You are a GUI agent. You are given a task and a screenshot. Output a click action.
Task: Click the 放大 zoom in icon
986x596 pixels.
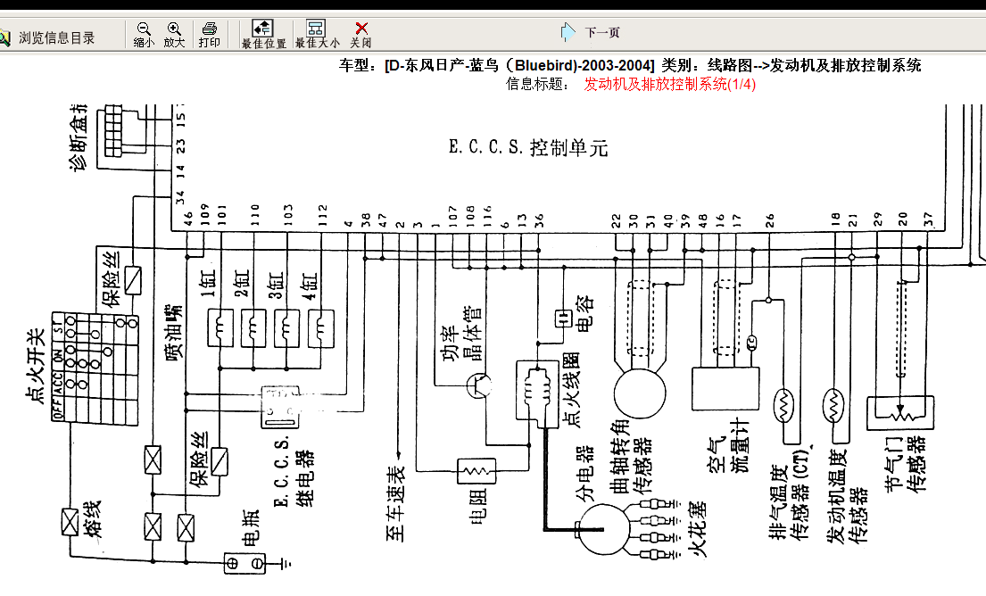pyautogui.click(x=174, y=29)
